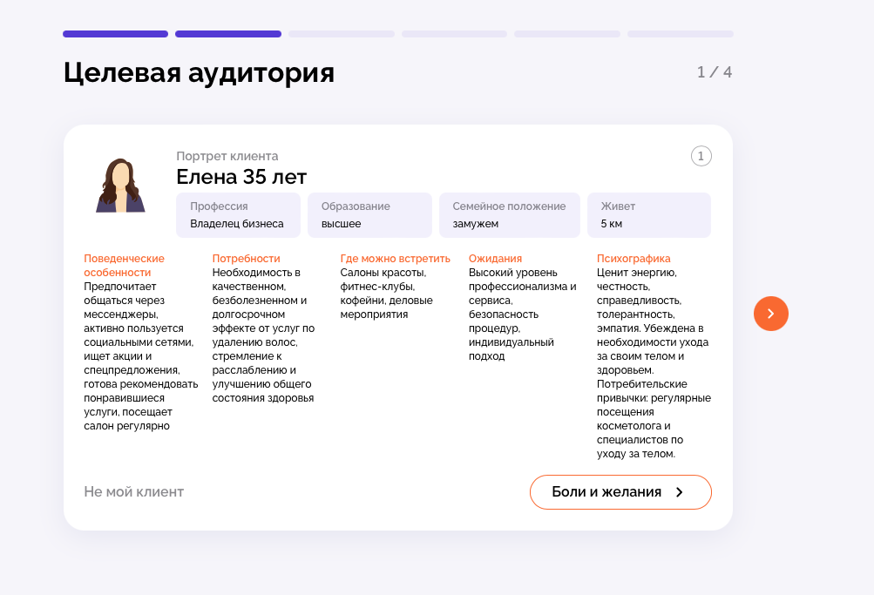Viewport: 874px width, 595px height.
Task: Click text Необходимость в качественном
Action: coord(256,279)
